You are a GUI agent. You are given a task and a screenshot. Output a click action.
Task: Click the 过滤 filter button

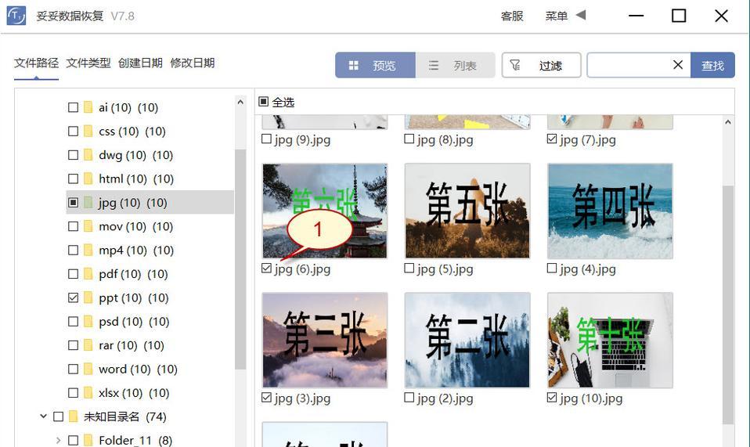[x=542, y=65]
